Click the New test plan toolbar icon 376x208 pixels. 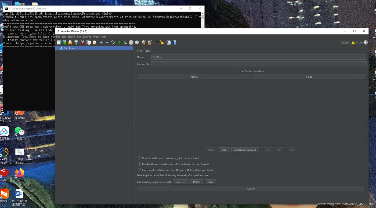(x=59, y=42)
